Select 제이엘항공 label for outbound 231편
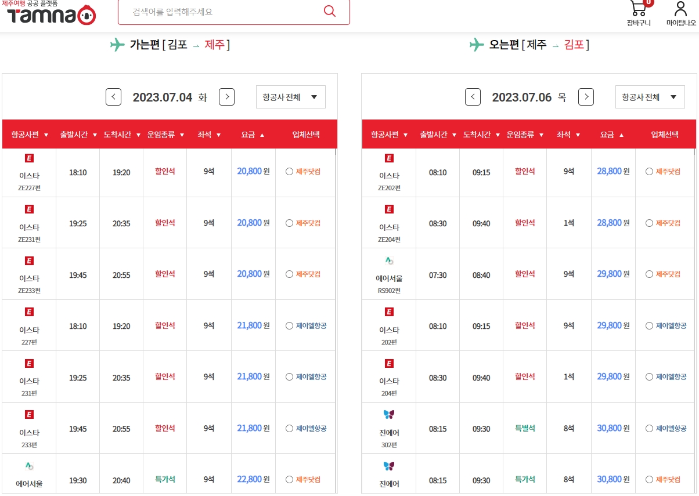699x496 pixels. 311,377
